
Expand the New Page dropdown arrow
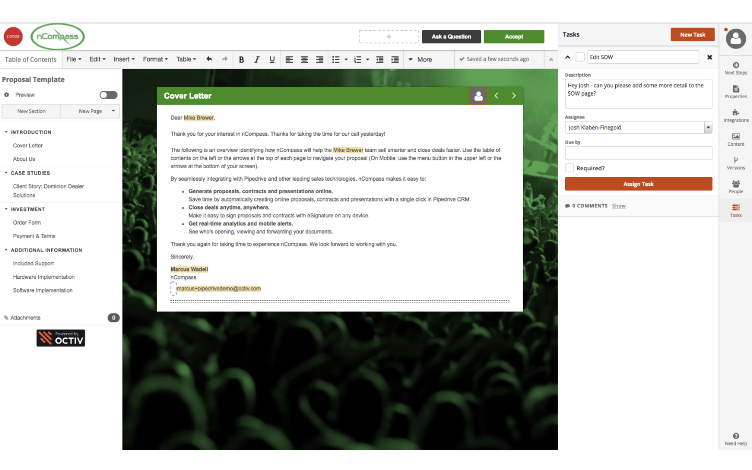[113, 111]
